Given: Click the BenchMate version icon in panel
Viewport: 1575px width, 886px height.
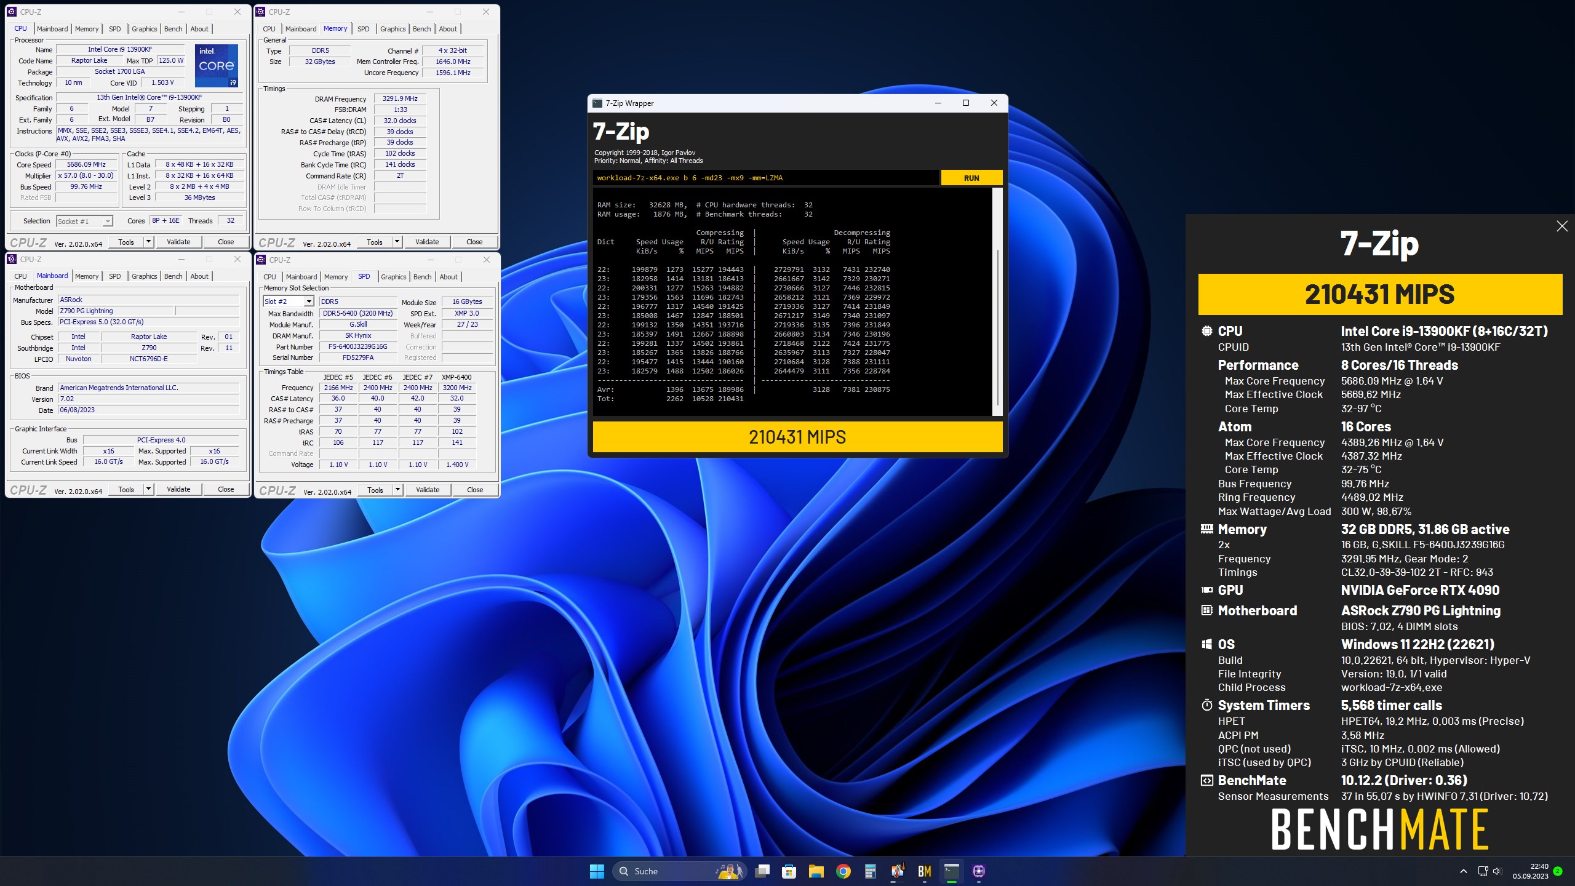Looking at the screenshot, I should pyautogui.click(x=1207, y=780).
